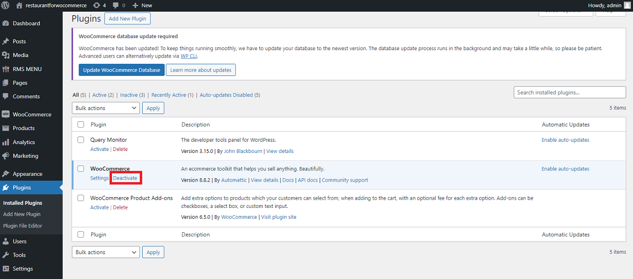Click the Update WooCommerce Database button
Viewport: 633px width, 279px height.
122,70
